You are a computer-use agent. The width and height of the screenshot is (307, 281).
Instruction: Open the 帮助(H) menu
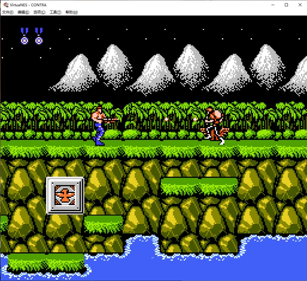tap(72, 12)
